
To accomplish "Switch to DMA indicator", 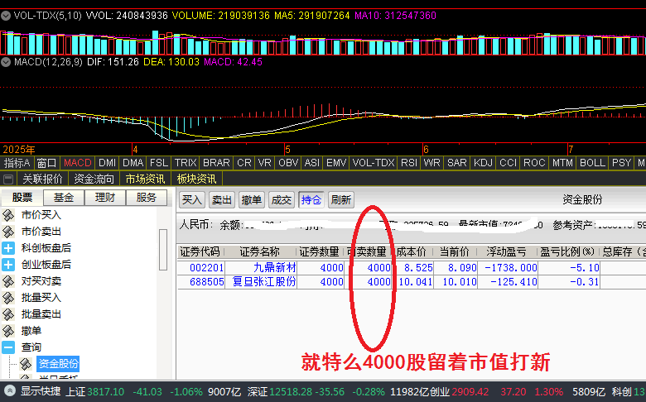I will (x=133, y=163).
